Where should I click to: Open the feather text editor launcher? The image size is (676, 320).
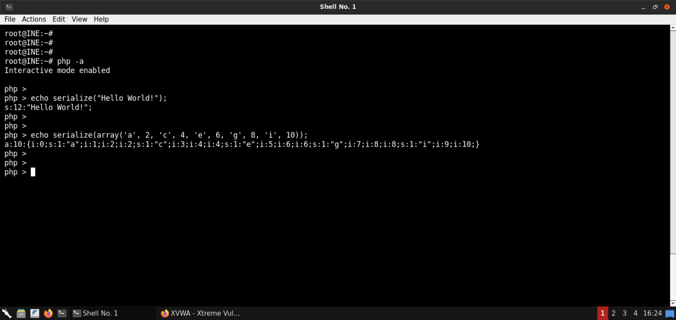coord(35,313)
